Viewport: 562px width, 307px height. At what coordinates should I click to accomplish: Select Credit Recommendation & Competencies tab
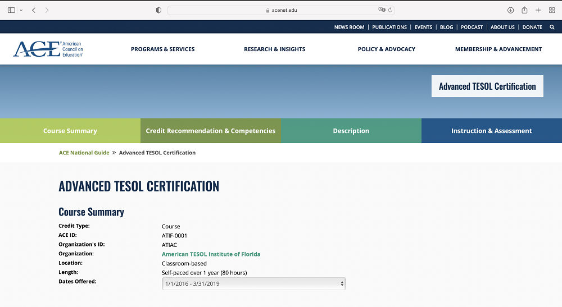click(x=210, y=131)
